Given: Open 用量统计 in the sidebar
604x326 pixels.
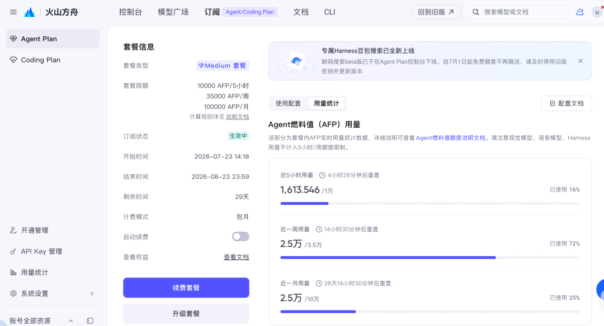Looking at the screenshot, I should point(53,272).
